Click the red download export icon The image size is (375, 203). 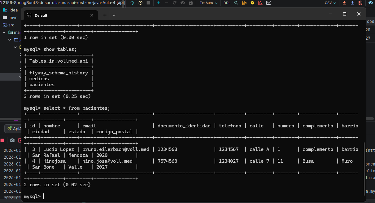[x=344, y=3]
